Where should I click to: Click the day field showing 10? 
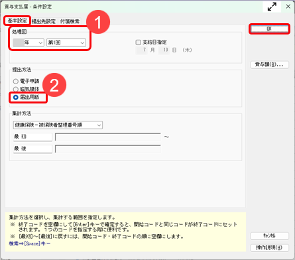164,50
